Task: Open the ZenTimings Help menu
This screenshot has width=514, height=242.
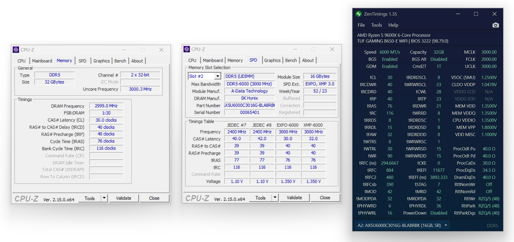Action: (393, 25)
